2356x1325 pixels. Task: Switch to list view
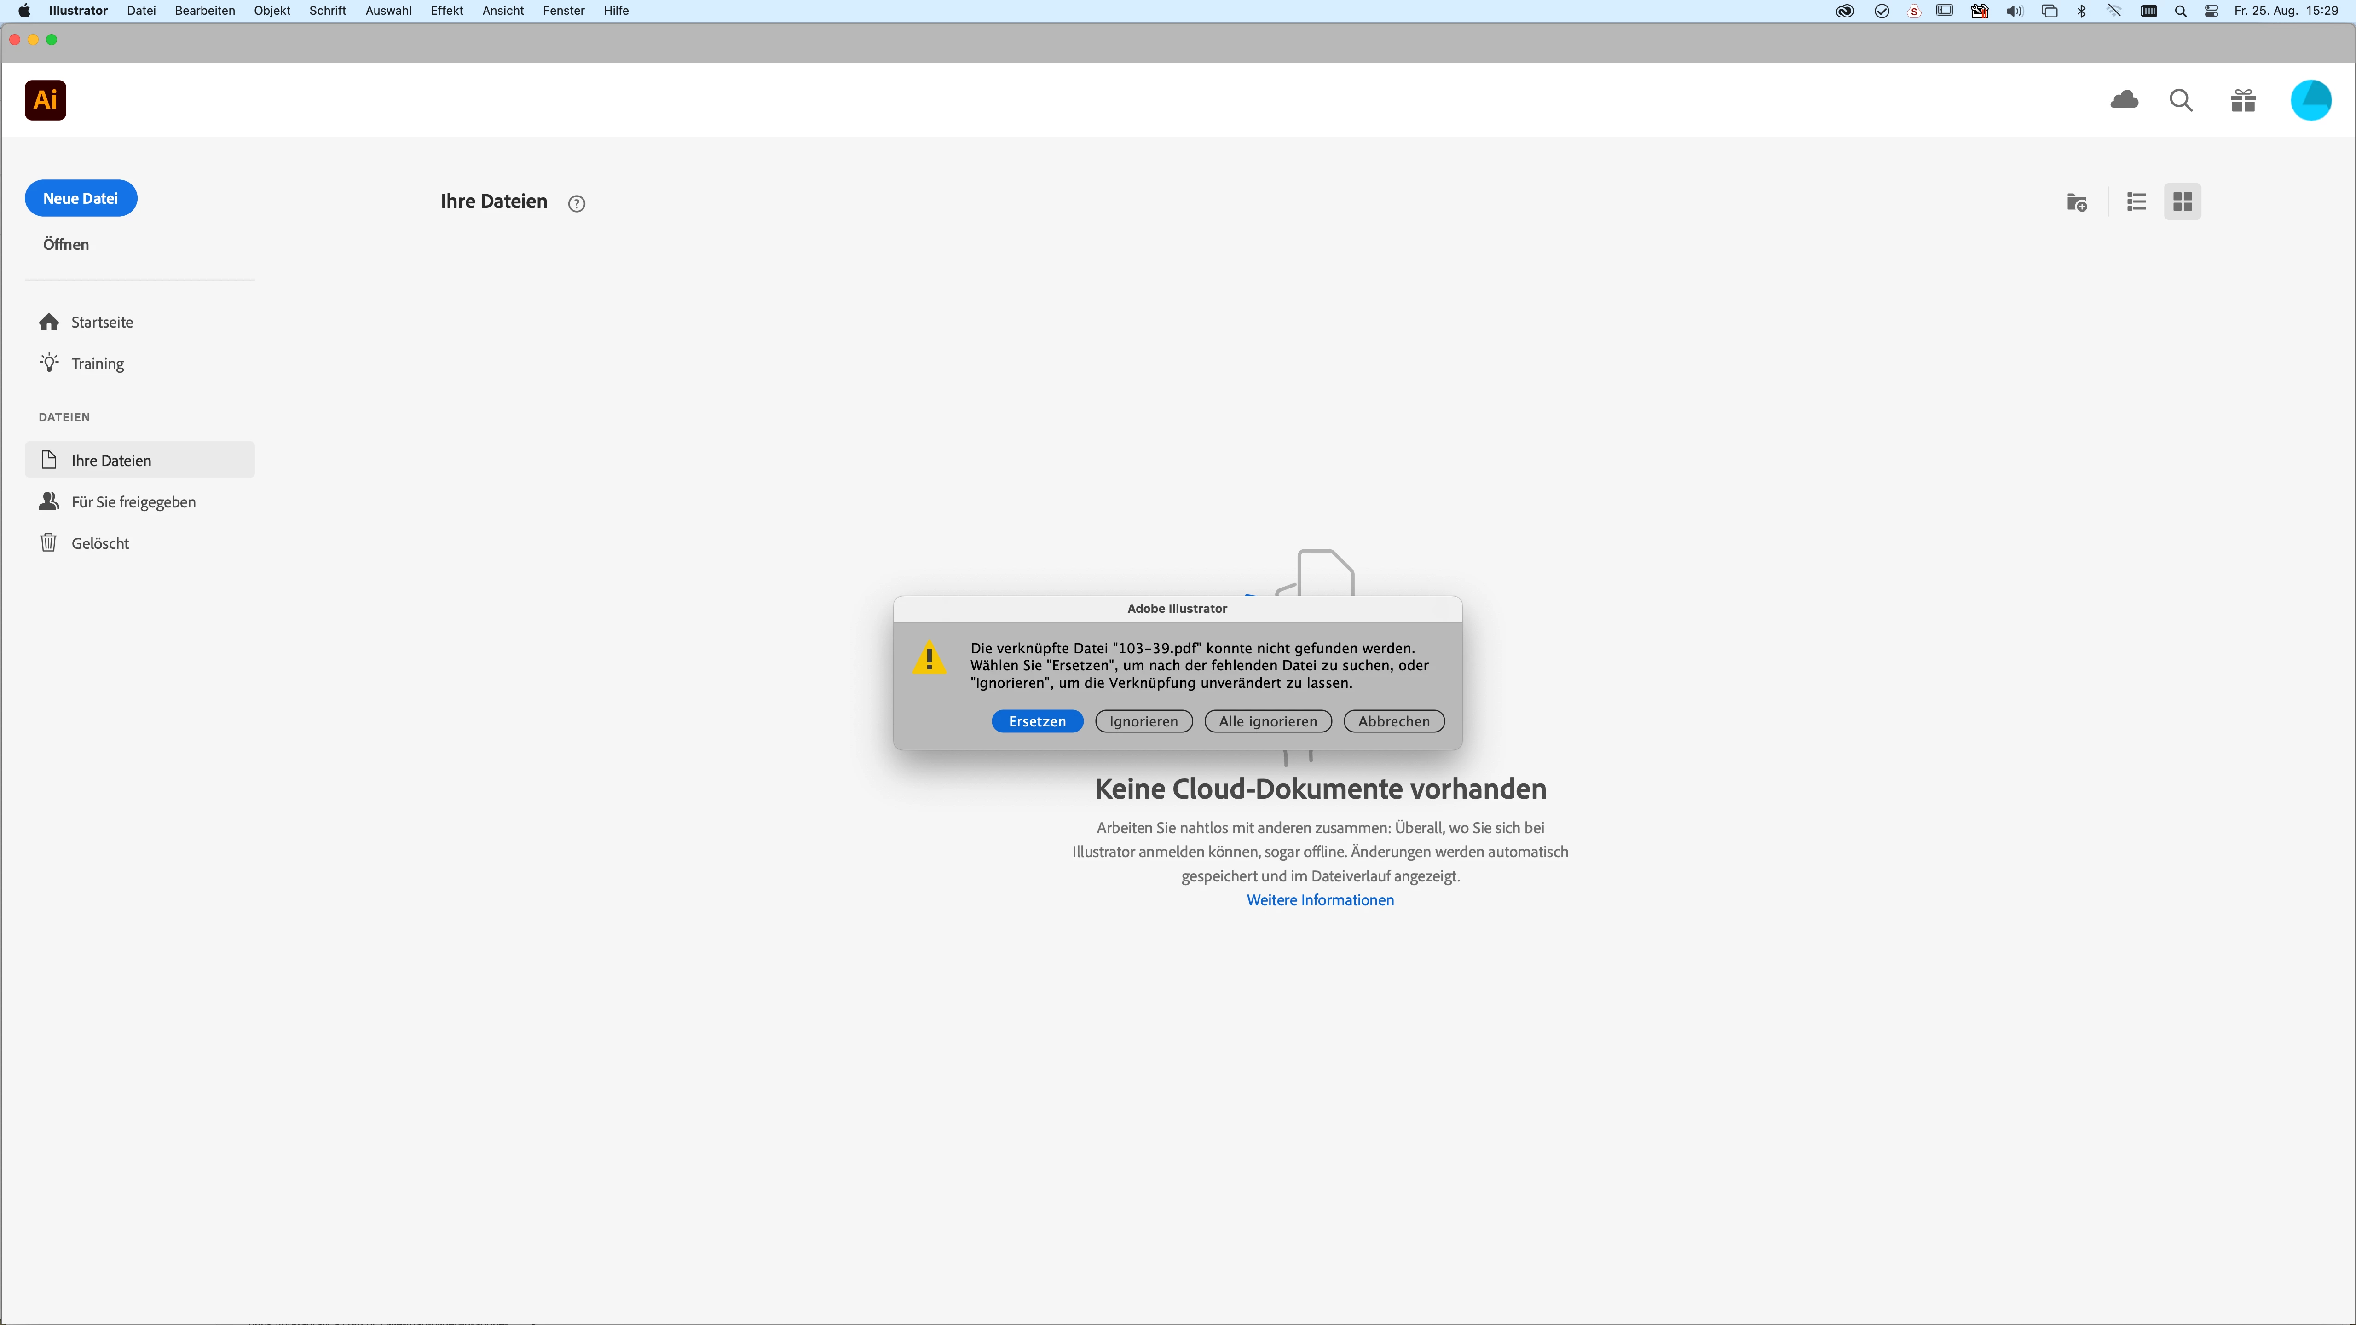(2137, 202)
